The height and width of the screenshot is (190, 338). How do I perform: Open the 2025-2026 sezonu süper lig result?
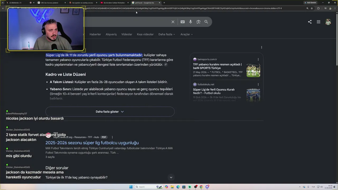click(92, 143)
